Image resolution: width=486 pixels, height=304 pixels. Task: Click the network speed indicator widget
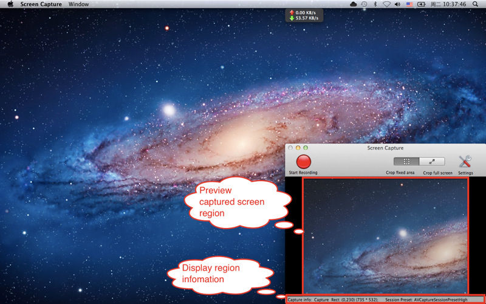click(x=305, y=15)
